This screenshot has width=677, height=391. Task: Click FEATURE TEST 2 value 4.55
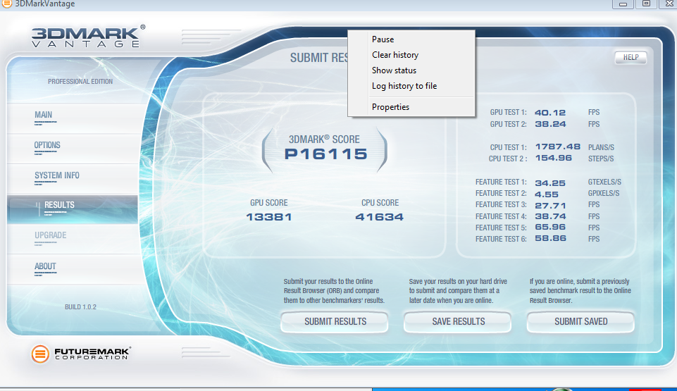point(547,194)
